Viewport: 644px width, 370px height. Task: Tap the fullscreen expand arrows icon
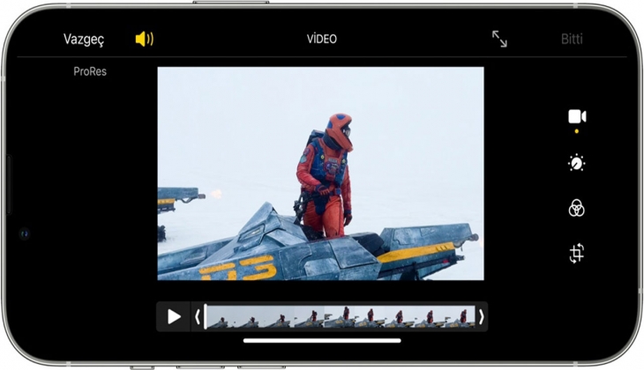tap(499, 39)
